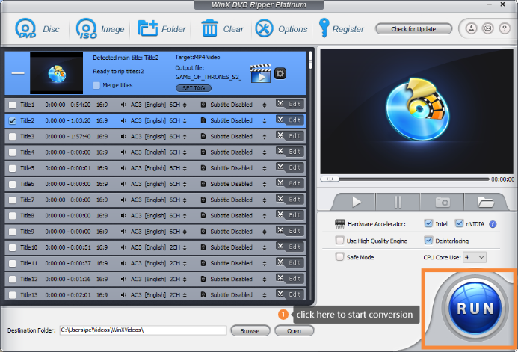Pause the preview video

[398, 202]
